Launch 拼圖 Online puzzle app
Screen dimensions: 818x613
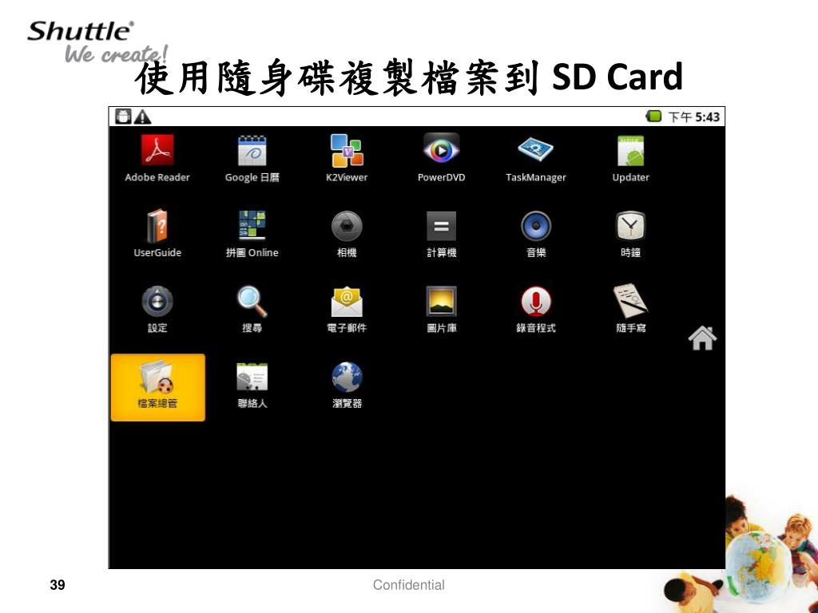[x=252, y=234]
